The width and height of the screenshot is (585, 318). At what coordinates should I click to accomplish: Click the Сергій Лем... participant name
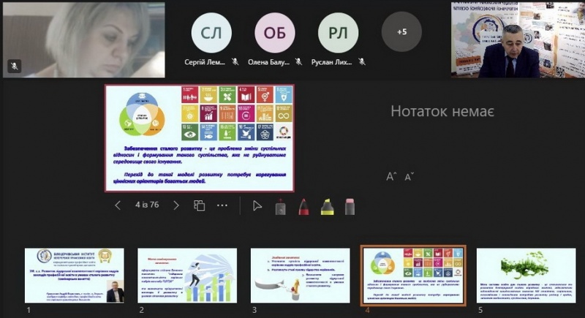[205, 62]
